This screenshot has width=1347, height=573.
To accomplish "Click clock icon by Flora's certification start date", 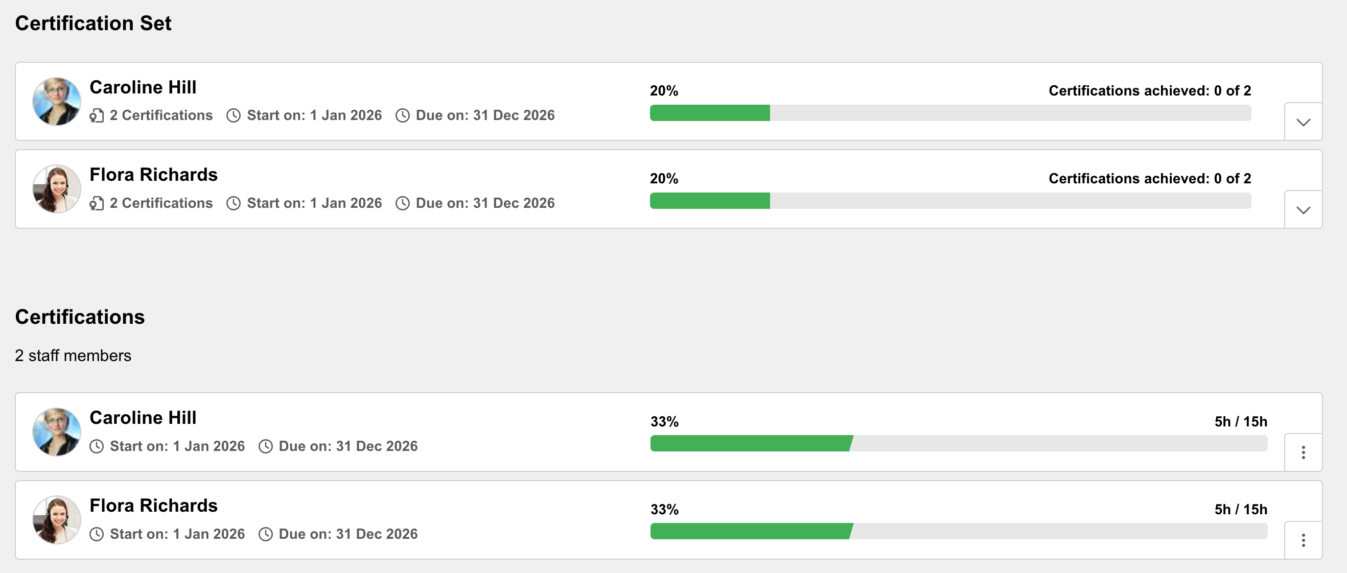I will point(96,534).
